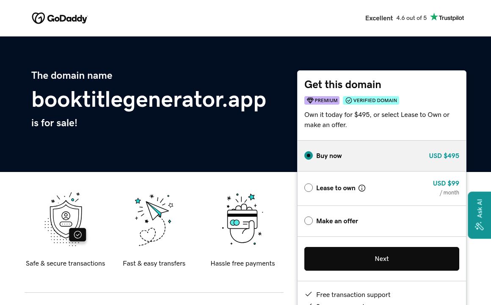Click the VERIFIED DOMAIN badge
The image size is (491, 305).
371,100
